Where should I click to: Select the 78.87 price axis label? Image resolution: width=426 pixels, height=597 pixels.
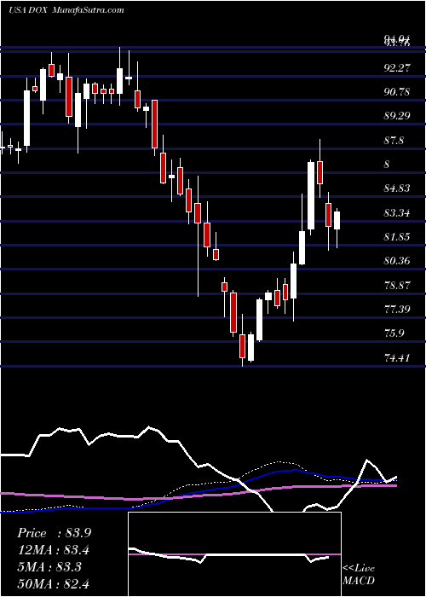click(x=397, y=285)
